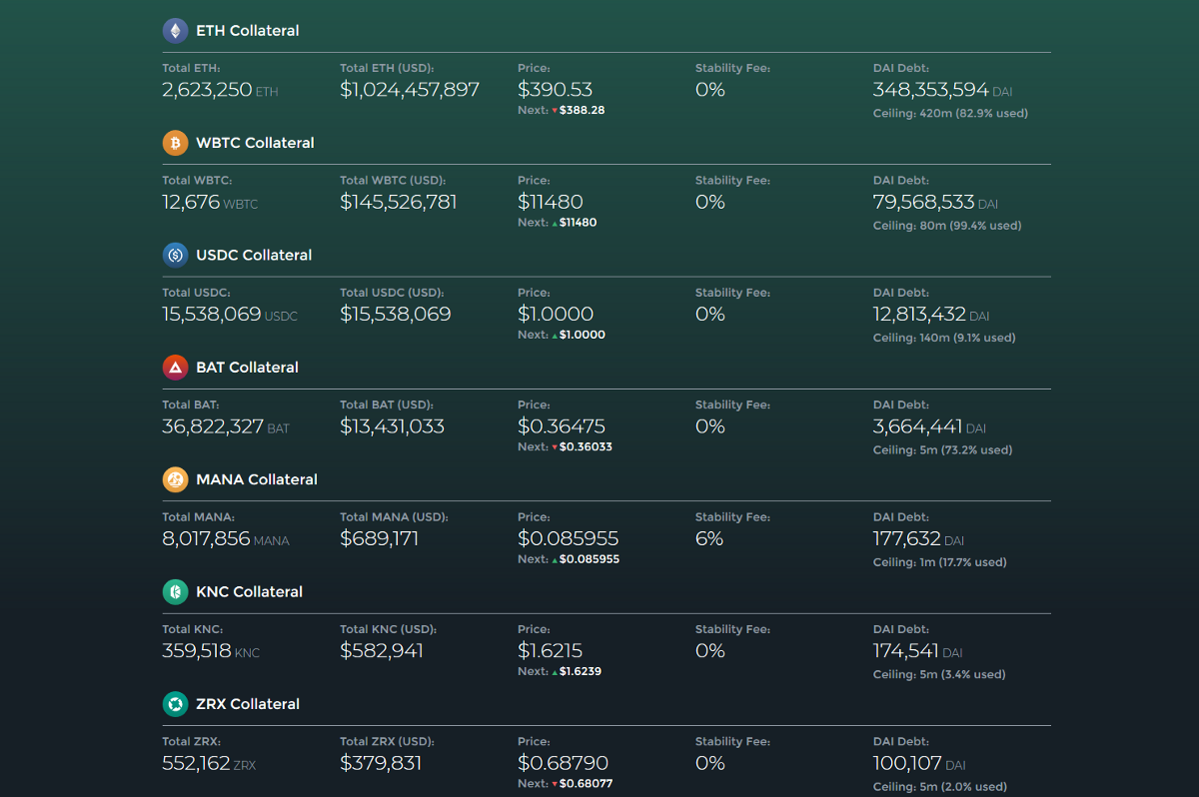The width and height of the screenshot is (1199, 797).
Task: Click BAT DAI debt 3,664,441
Action: click(x=918, y=426)
